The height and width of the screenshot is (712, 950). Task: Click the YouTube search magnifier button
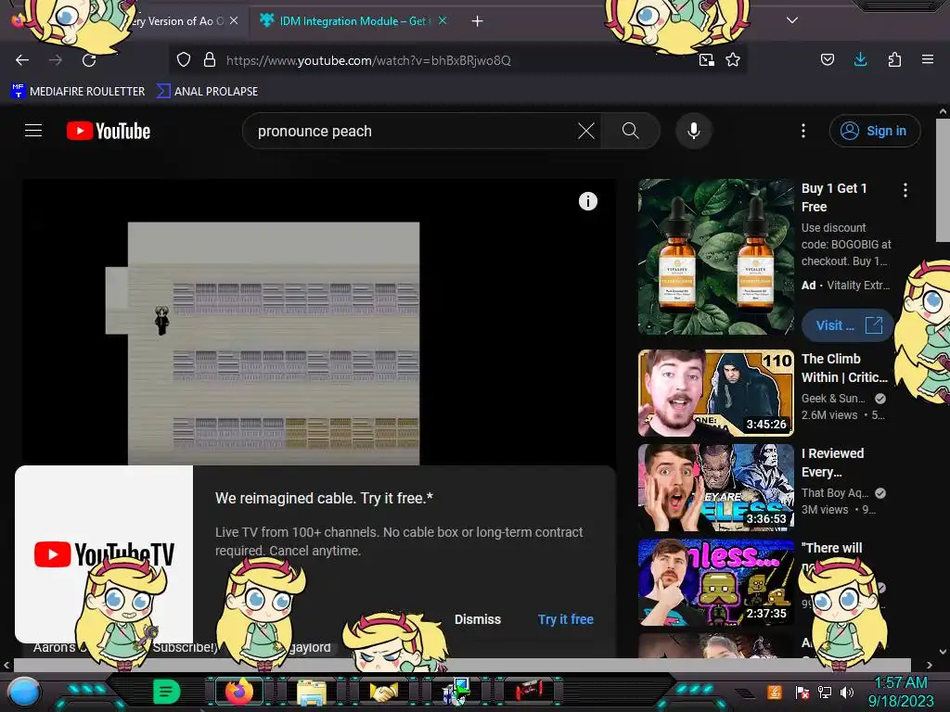click(631, 131)
